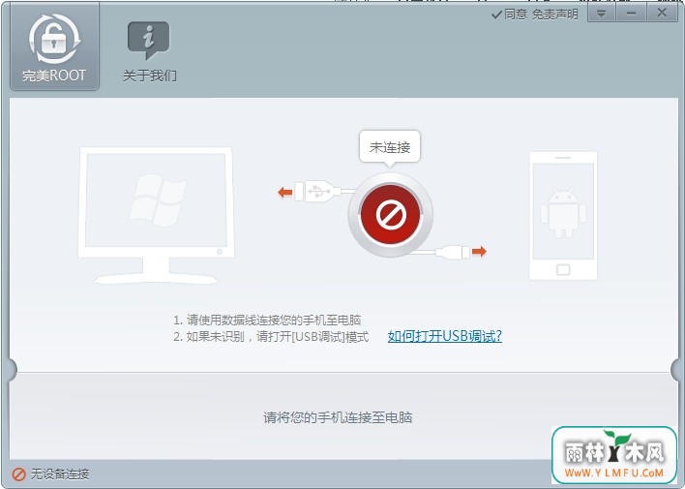Close the root tool window
The width and height of the screenshot is (685, 489).
tap(662, 14)
